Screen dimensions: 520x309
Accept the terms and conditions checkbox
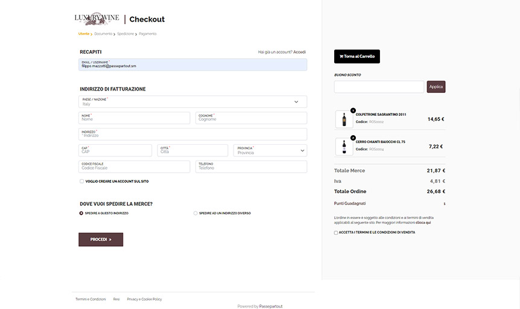pos(336,232)
